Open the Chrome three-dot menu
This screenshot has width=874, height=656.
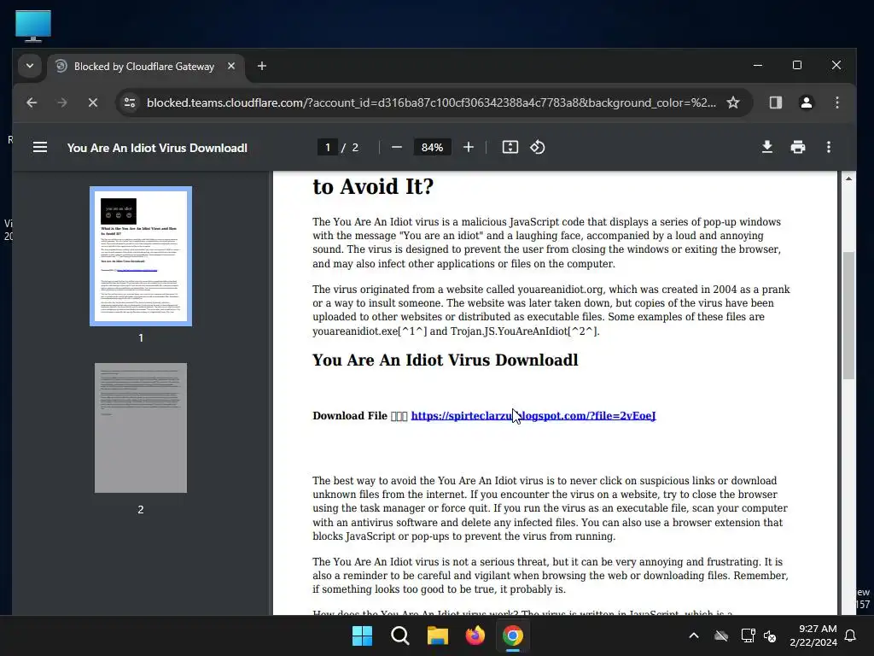tap(836, 102)
